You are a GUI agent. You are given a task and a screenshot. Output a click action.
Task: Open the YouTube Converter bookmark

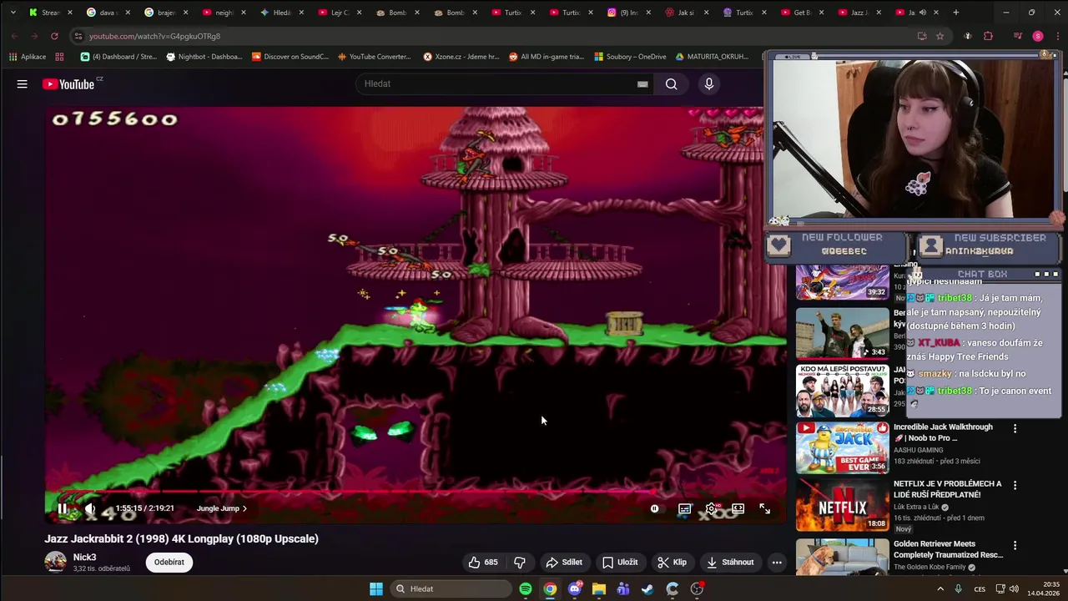[x=374, y=57]
